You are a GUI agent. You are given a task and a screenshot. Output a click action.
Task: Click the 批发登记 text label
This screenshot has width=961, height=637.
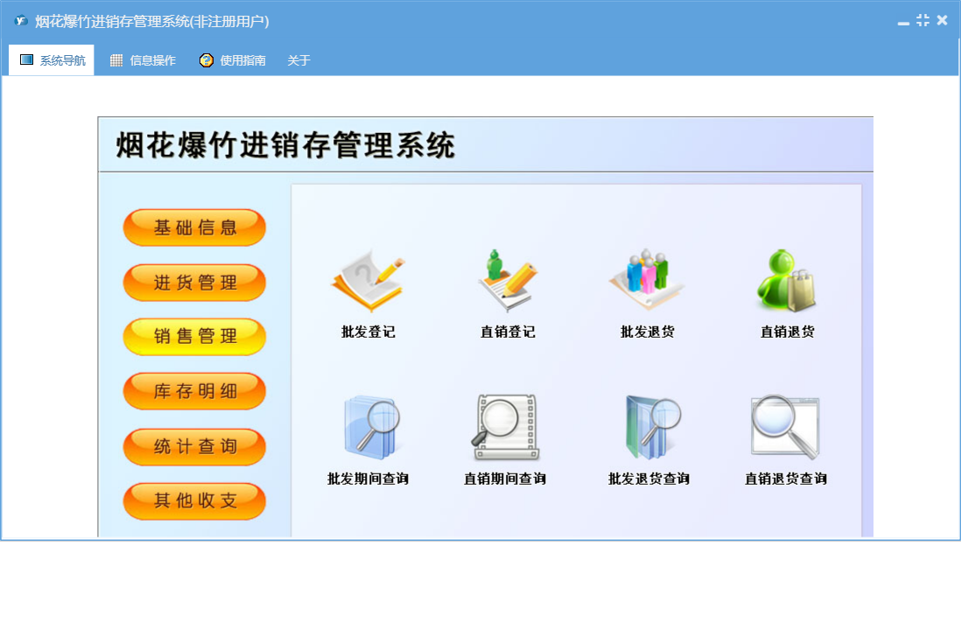point(368,332)
